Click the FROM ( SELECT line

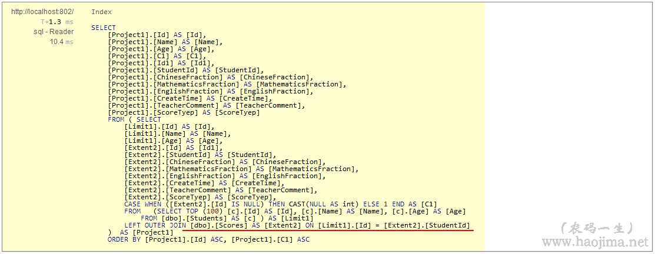click(x=134, y=119)
